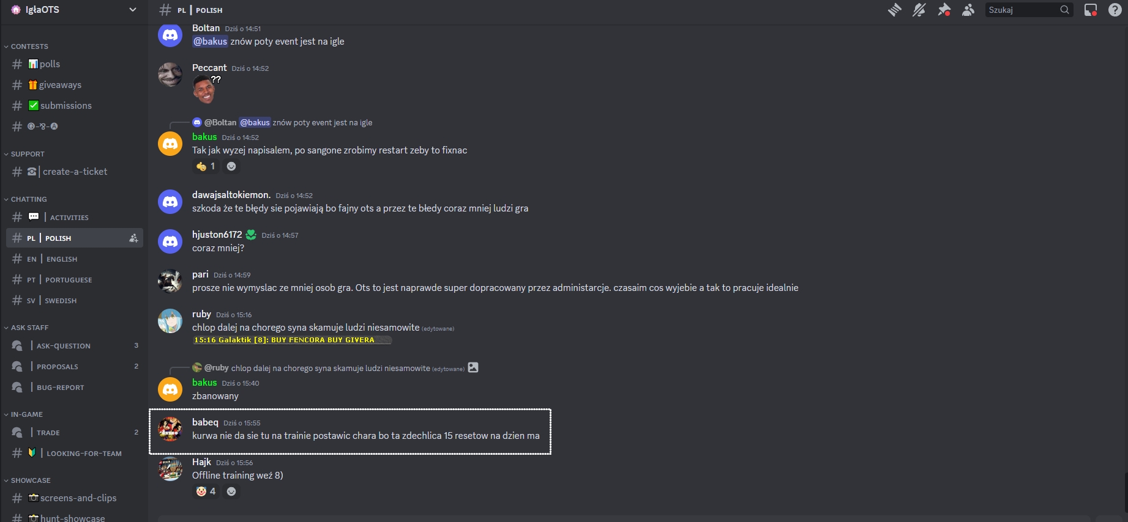Screen dimensions: 1128x522
Task: Collapse the ASK STAFF category
Action: [x=29, y=328]
